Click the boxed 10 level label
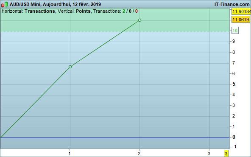This screenshot has width=251, height=157. (235, 31)
